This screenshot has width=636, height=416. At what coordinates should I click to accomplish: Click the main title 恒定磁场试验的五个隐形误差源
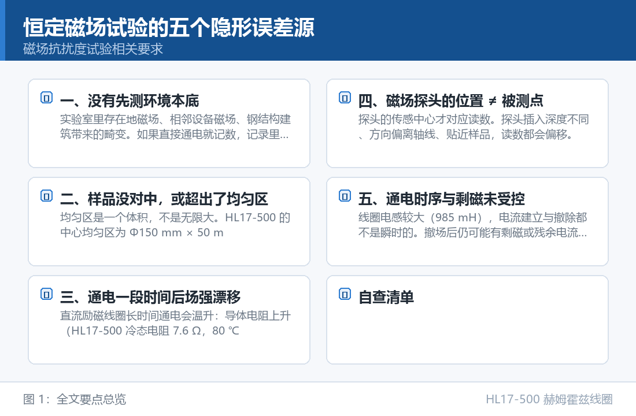169,28
